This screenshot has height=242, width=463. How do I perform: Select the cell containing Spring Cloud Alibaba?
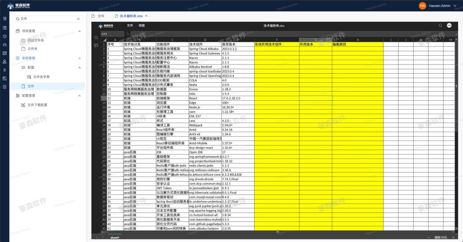click(205, 49)
